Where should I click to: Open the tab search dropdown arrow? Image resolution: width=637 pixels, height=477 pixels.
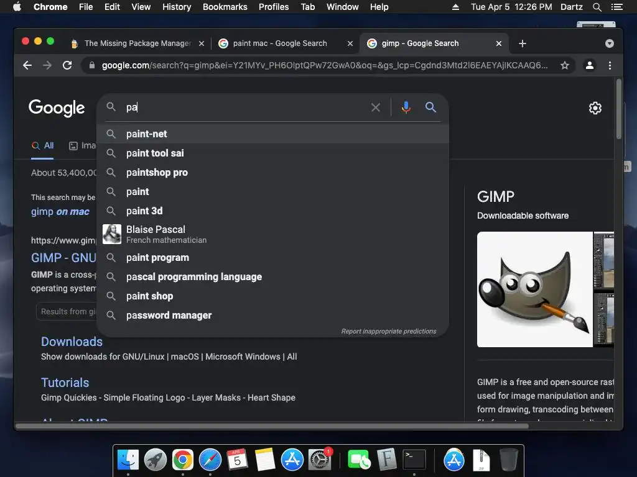pyautogui.click(x=610, y=43)
